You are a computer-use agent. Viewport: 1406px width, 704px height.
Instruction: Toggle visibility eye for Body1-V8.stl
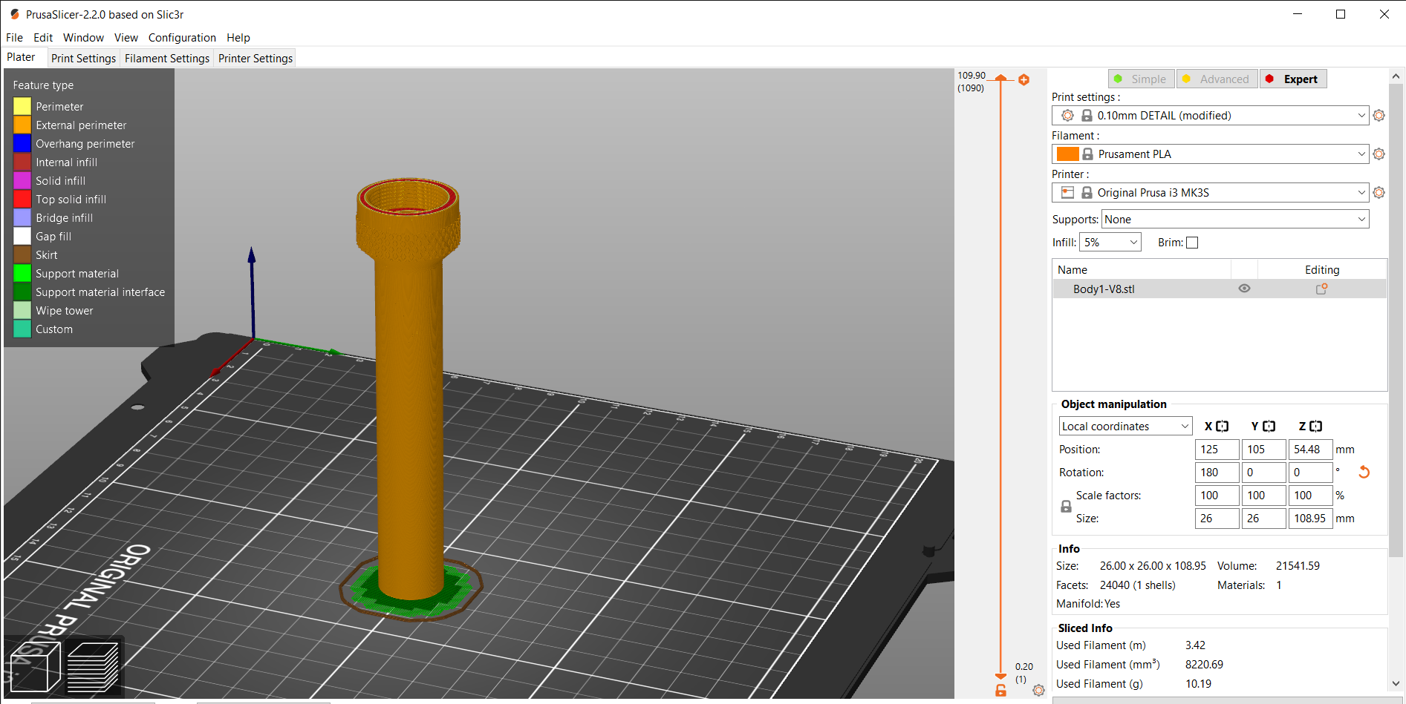1244,289
